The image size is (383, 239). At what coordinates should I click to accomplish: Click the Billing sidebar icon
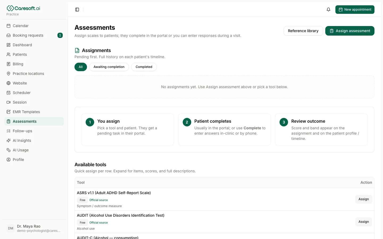[9, 64]
